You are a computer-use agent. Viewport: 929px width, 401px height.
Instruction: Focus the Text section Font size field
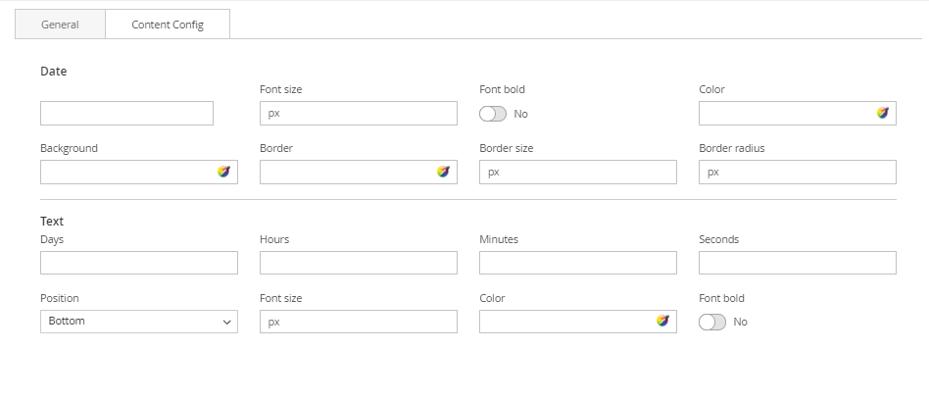[358, 322]
